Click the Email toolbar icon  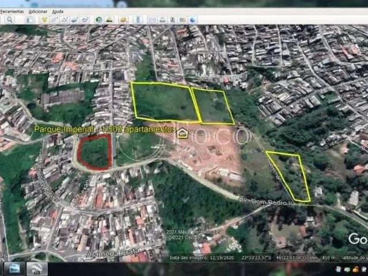point(152,20)
